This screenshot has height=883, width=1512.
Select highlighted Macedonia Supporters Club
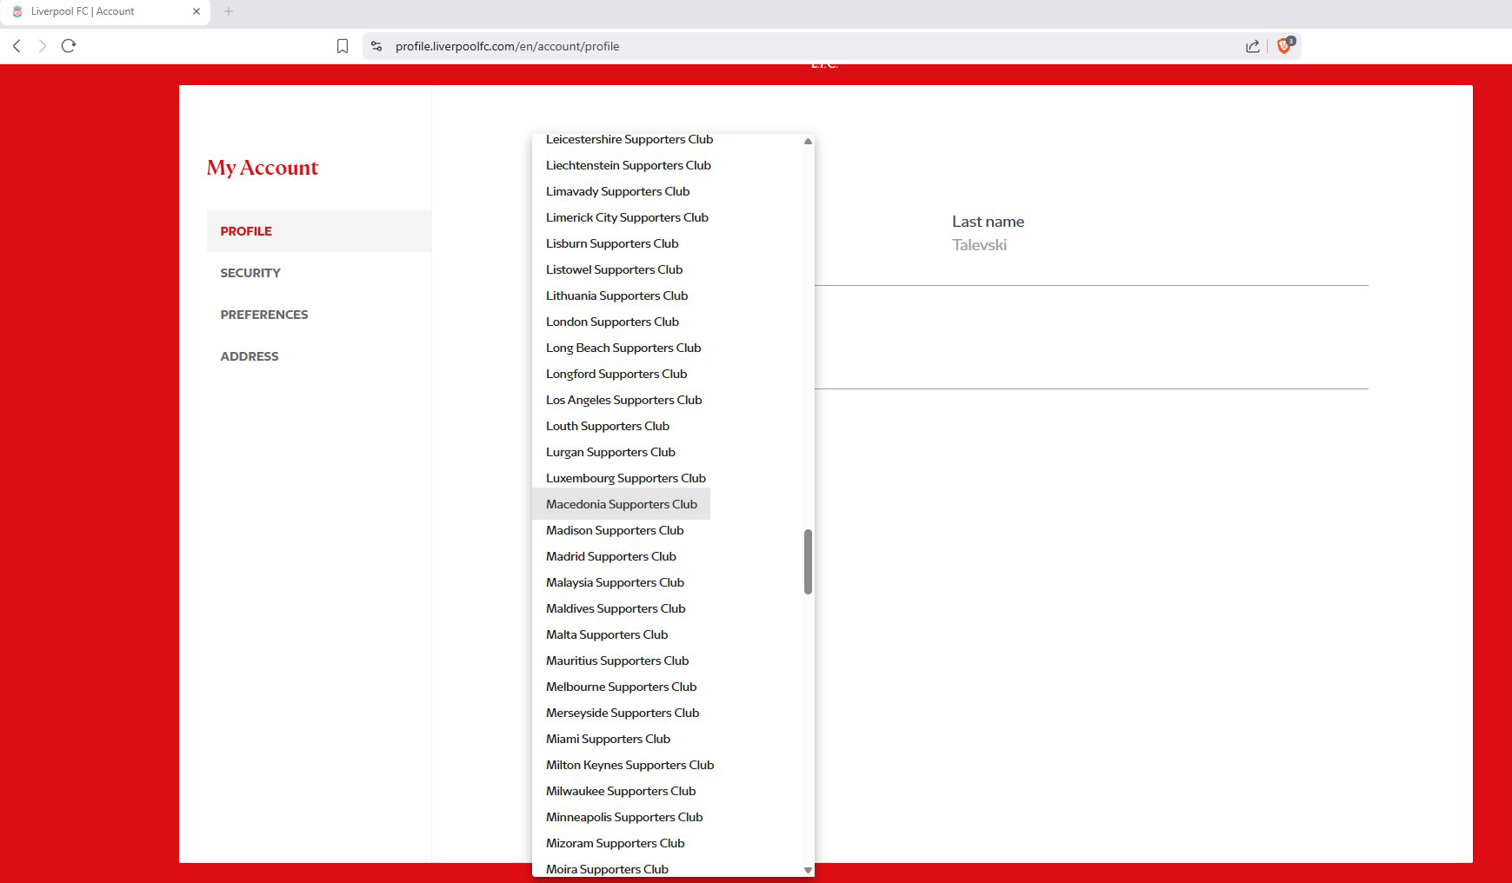coord(622,504)
